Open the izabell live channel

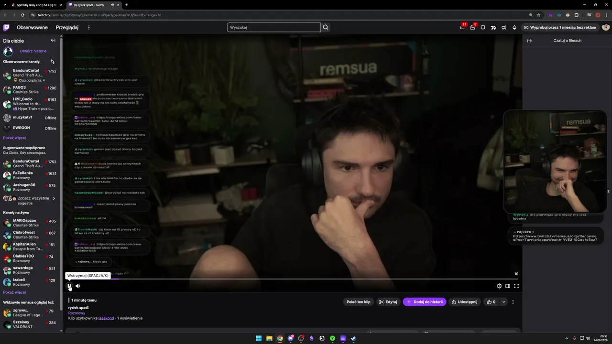(x=30, y=282)
